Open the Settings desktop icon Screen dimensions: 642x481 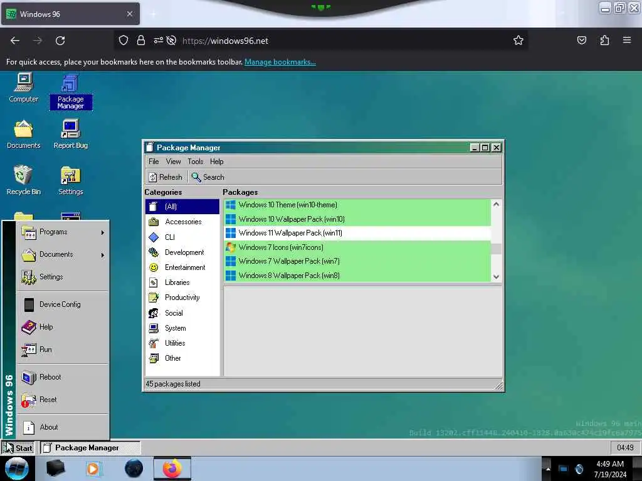[70, 180]
